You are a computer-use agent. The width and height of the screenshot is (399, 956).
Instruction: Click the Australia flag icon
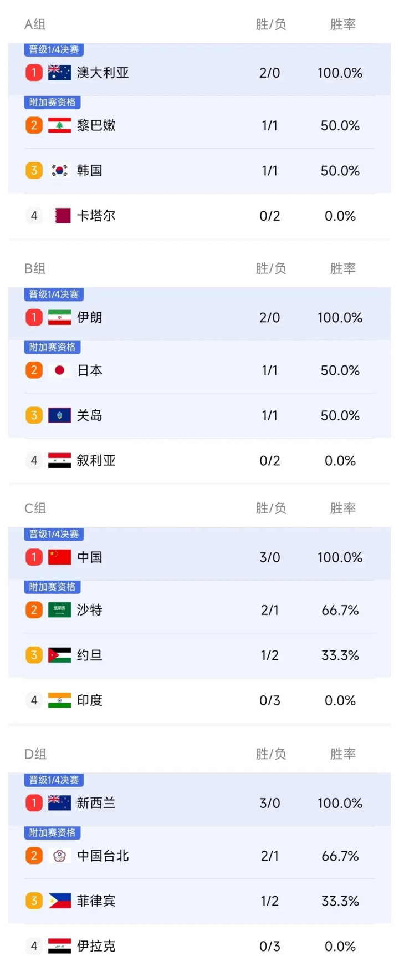point(59,73)
